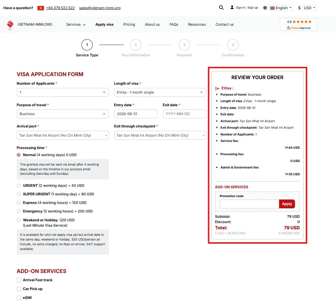This screenshot has height=301, width=336.
Task: Open the FAQs page
Action: pyautogui.click(x=174, y=24)
